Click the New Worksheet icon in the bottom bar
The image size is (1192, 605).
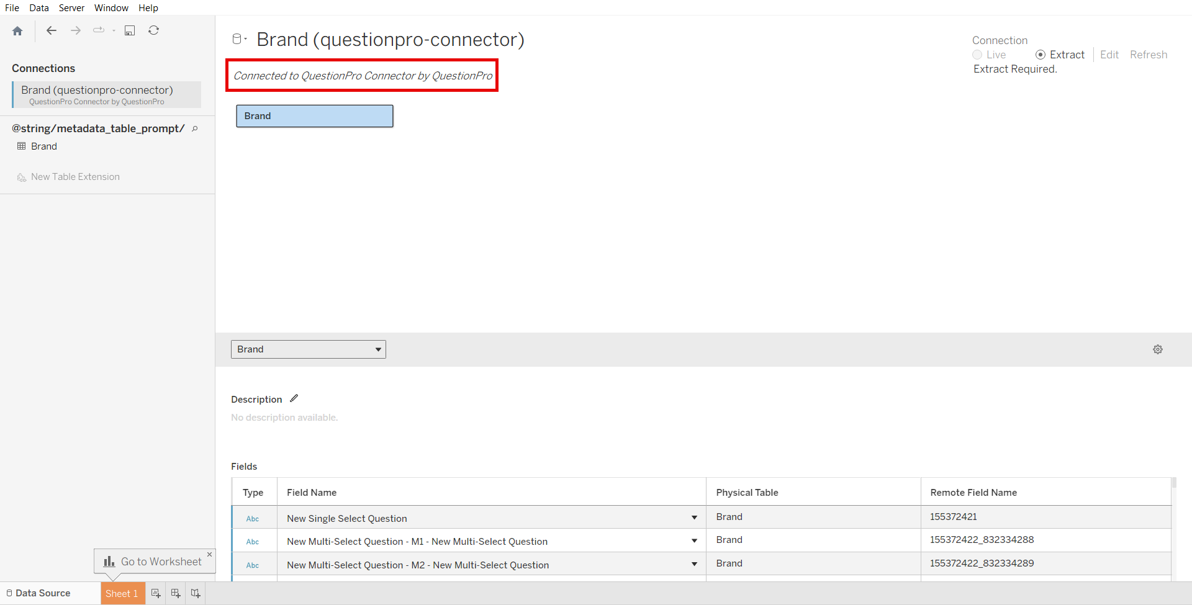156,593
